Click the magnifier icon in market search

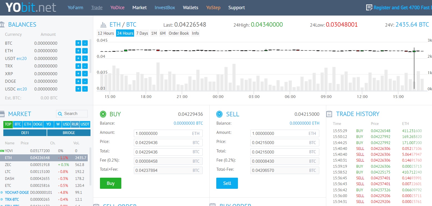click(x=60, y=114)
